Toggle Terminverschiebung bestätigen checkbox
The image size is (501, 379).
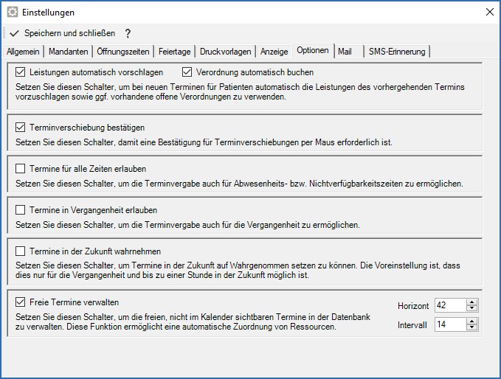click(x=21, y=127)
